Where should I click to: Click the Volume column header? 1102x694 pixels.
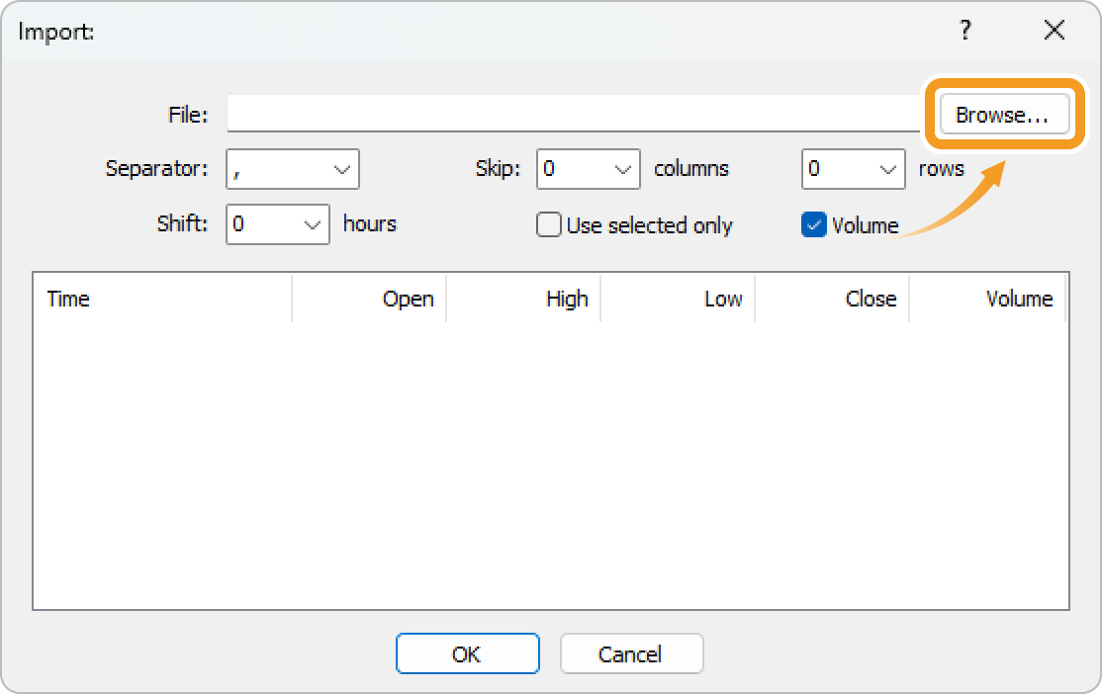pyautogui.click(x=987, y=299)
